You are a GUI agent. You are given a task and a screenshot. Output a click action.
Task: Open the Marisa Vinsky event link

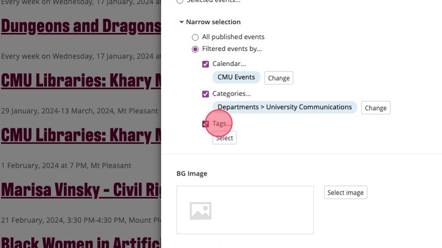(81, 190)
